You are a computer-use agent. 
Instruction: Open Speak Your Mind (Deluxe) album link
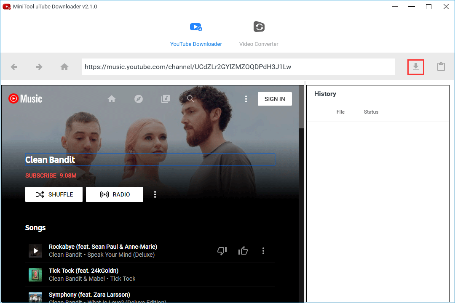[x=121, y=255]
